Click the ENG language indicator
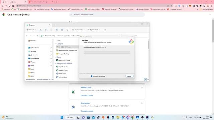Image resolution: width=214 pixels, height=120 pixels. tap(191, 117)
